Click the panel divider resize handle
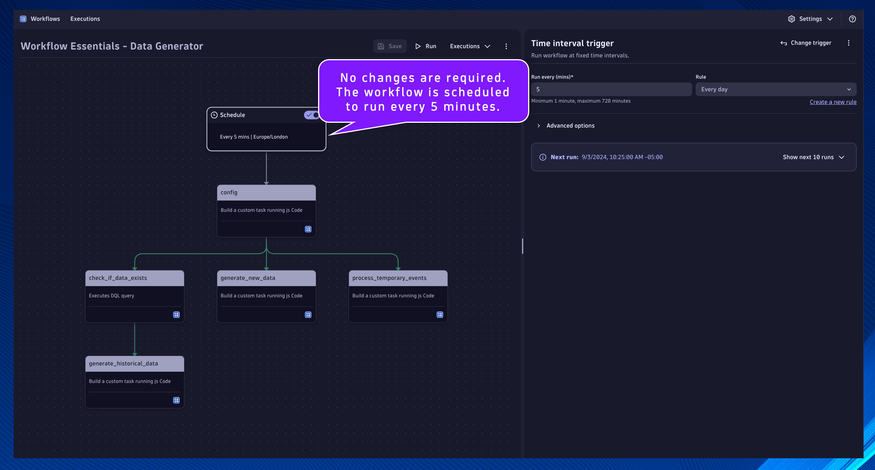The height and width of the screenshot is (470, 875). pos(522,246)
